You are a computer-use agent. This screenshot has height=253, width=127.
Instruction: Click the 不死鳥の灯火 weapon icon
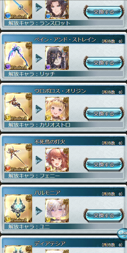18,158
